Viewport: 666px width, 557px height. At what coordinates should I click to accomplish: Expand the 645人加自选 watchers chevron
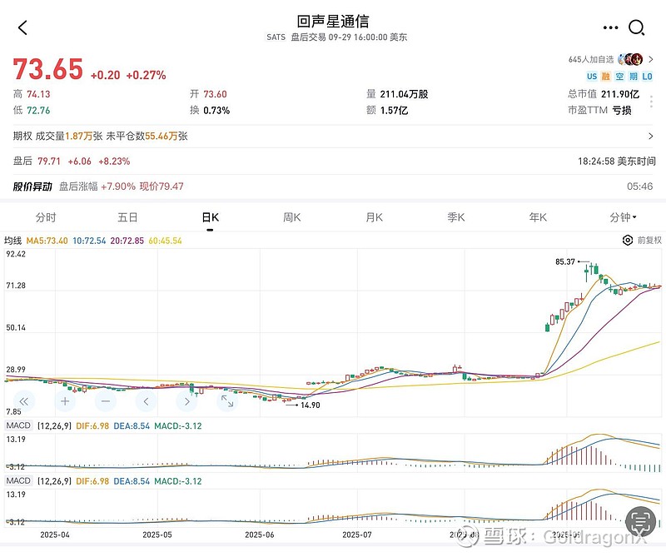tap(649, 60)
